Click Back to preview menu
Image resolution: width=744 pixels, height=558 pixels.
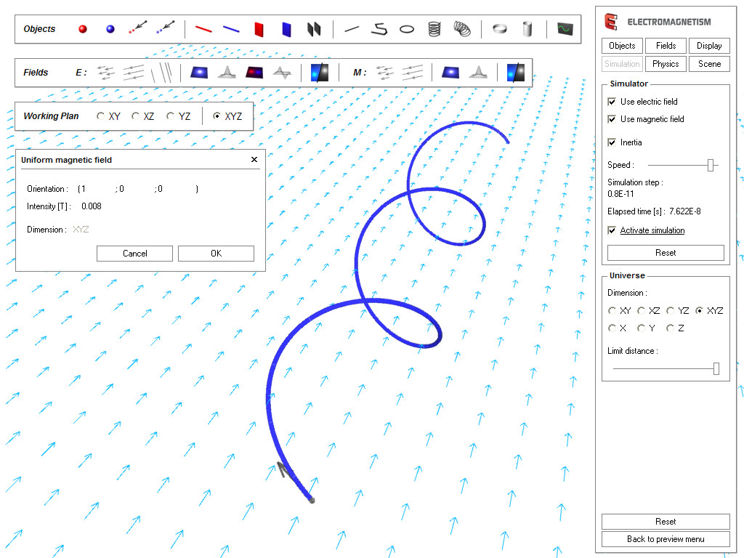[x=665, y=538]
